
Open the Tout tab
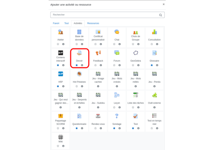click(x=66, y=23)
